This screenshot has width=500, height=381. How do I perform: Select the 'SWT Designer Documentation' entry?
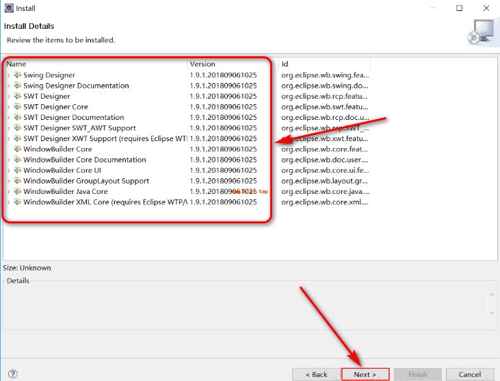pos(74,117)
